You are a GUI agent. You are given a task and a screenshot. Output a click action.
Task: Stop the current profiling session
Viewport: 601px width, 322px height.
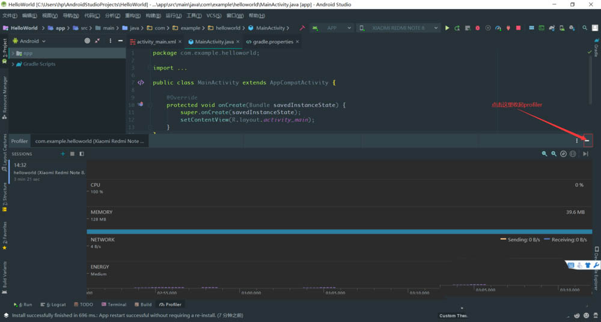tap(72, 154)
